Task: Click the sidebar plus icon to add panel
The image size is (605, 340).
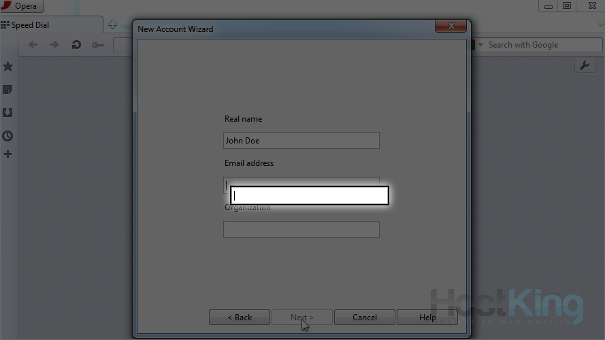Action: (x=7, y=154)
